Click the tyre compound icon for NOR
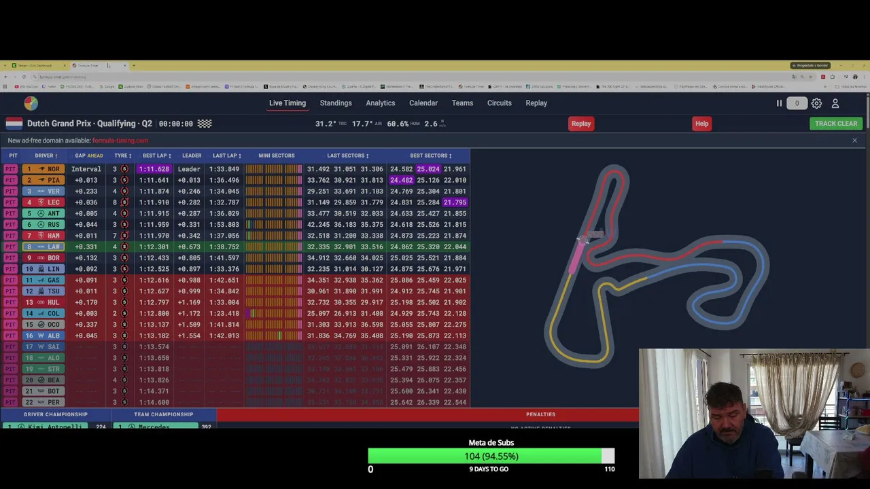 click(x=124, y=169)
